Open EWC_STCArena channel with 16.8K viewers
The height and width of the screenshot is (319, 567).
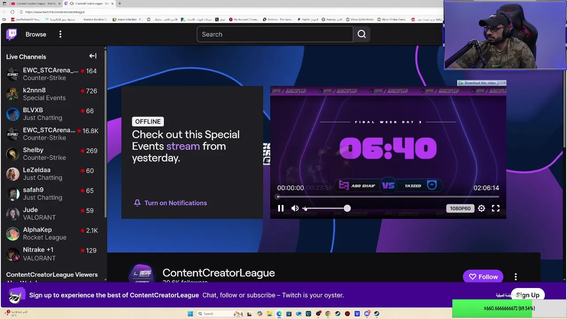[x=52, y=134]
